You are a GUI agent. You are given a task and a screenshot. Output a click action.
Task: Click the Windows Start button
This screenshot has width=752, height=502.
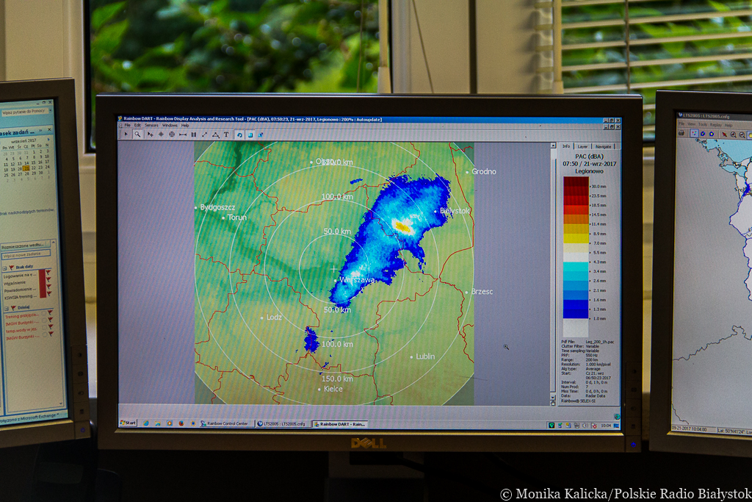click(129, 423)
